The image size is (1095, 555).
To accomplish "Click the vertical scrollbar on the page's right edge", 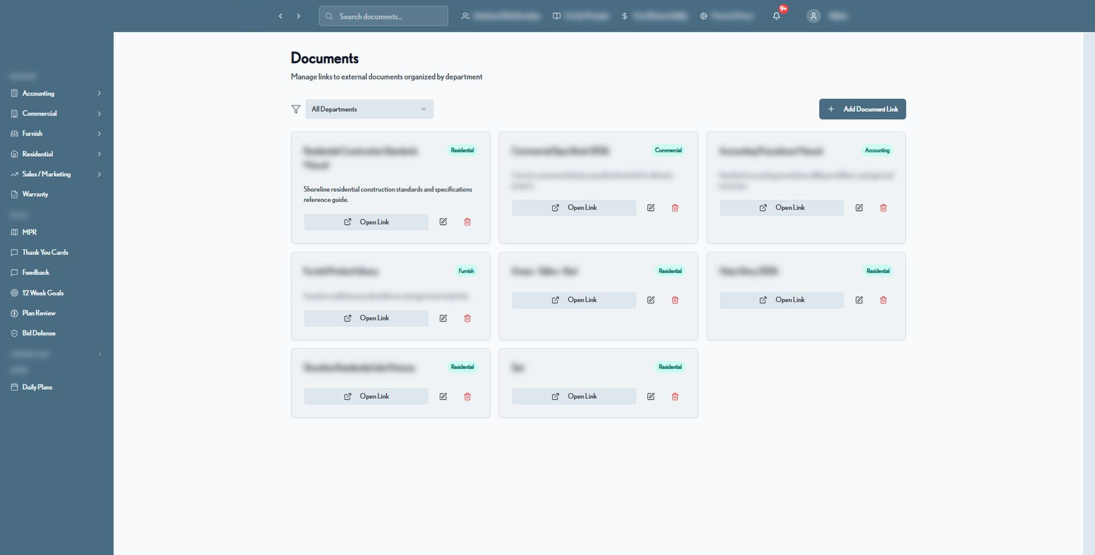I will pyautogui.click(x=1089, y=293).
